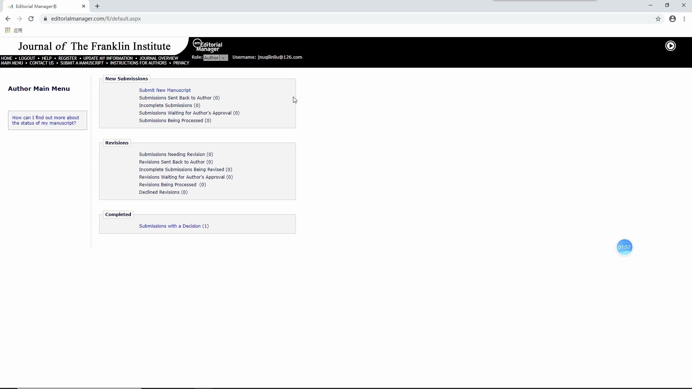Close the Editorial Manager tab

[84, 6]
